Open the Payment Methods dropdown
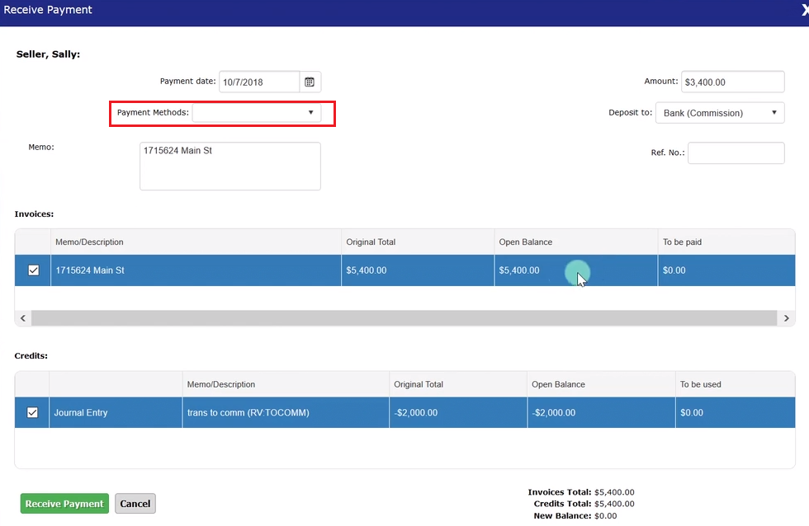The image size is (809, 526). [x=257, y=112]
